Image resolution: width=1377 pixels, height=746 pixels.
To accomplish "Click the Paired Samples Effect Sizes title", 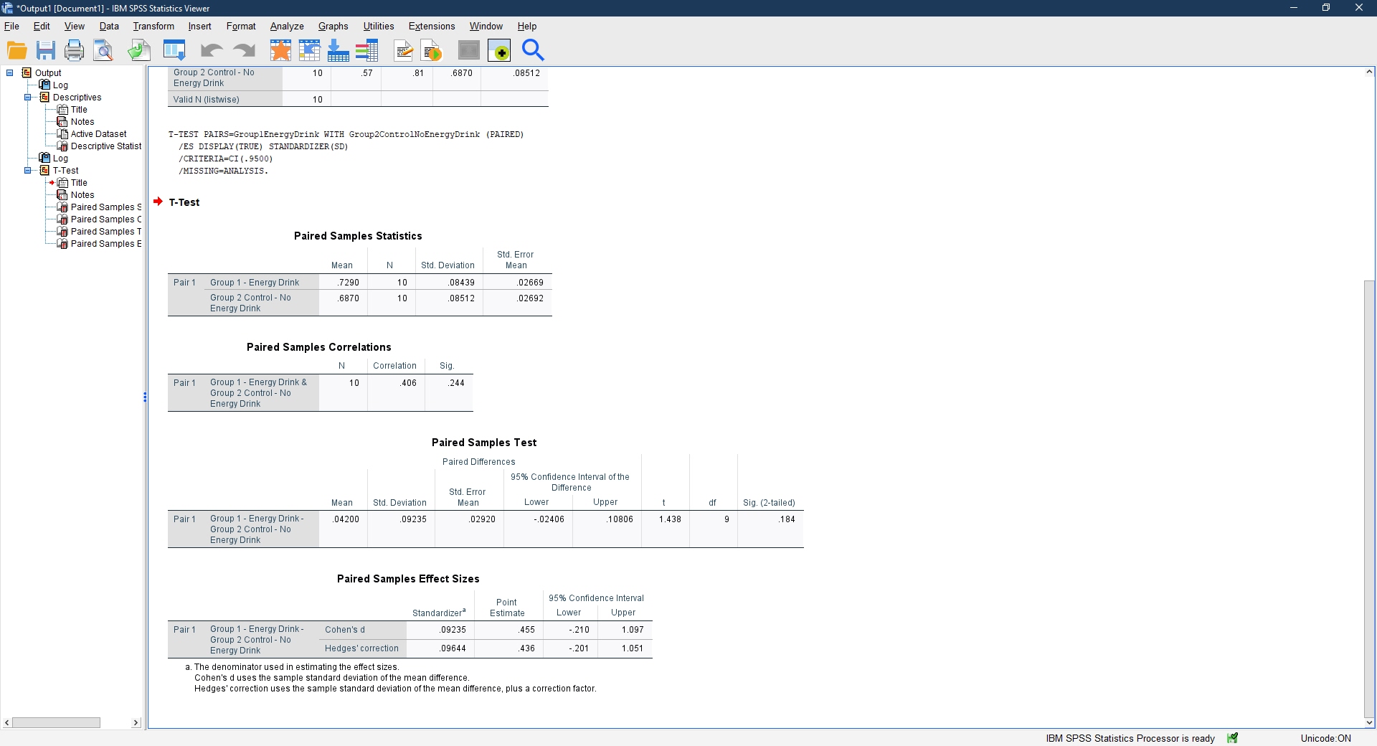I will pyautogui.click(x=408, y=579).
